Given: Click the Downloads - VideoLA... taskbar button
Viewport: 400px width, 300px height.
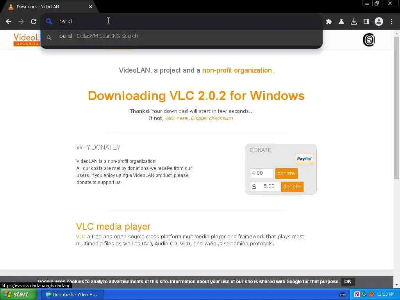Looking at the screenshot, I should click(72, 295).
